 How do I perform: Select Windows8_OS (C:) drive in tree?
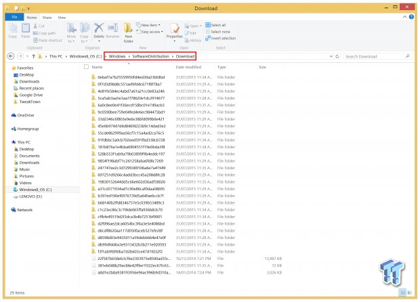click(33, 190)
